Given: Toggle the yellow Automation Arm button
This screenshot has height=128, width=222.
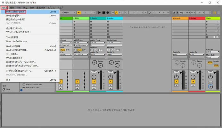Looking at the screenshot, I should point(116,12).
